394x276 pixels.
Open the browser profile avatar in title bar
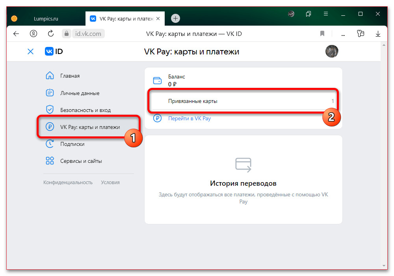point(291,14)
